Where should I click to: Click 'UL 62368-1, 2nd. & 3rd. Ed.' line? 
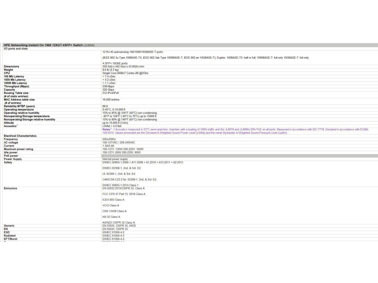tap(119, 174)
